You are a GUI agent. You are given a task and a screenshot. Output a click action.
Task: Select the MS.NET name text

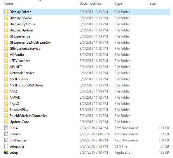pos(16,67)
